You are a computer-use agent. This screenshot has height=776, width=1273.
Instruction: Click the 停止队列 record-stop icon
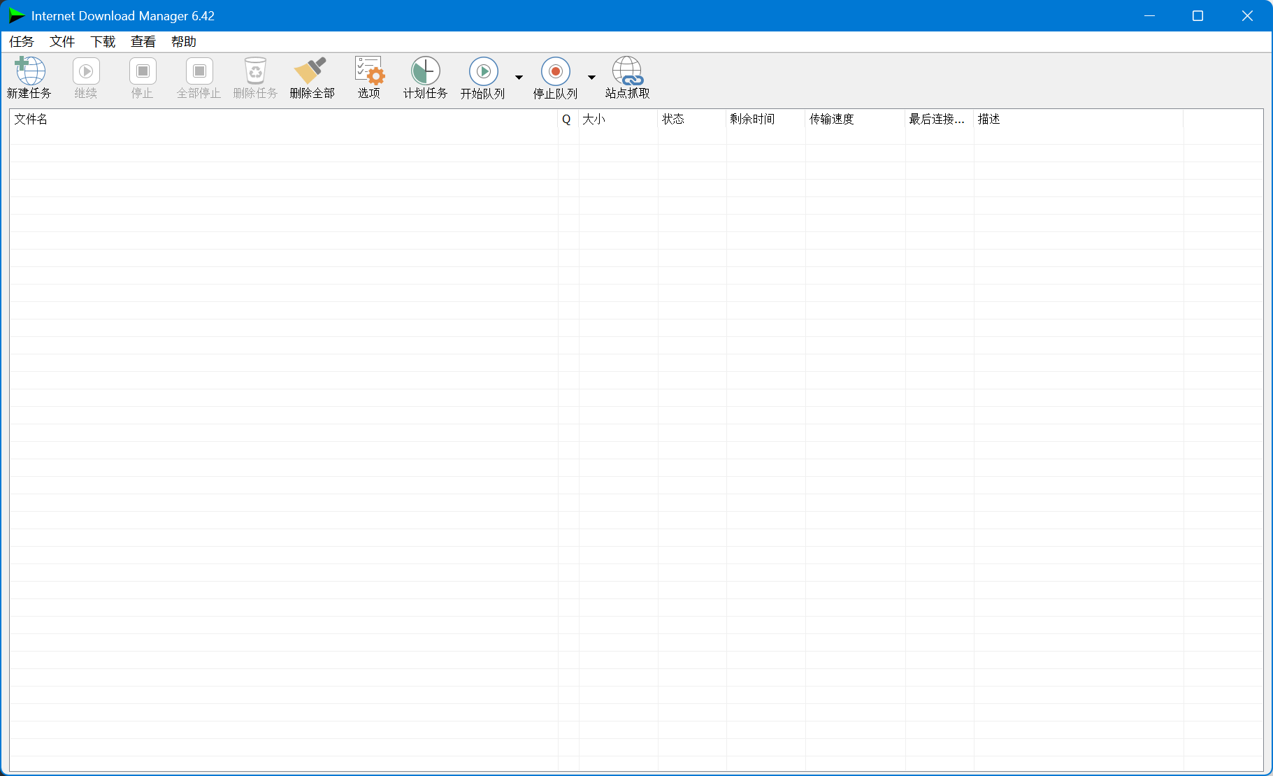pyautogui.click(x=556, y=71)
